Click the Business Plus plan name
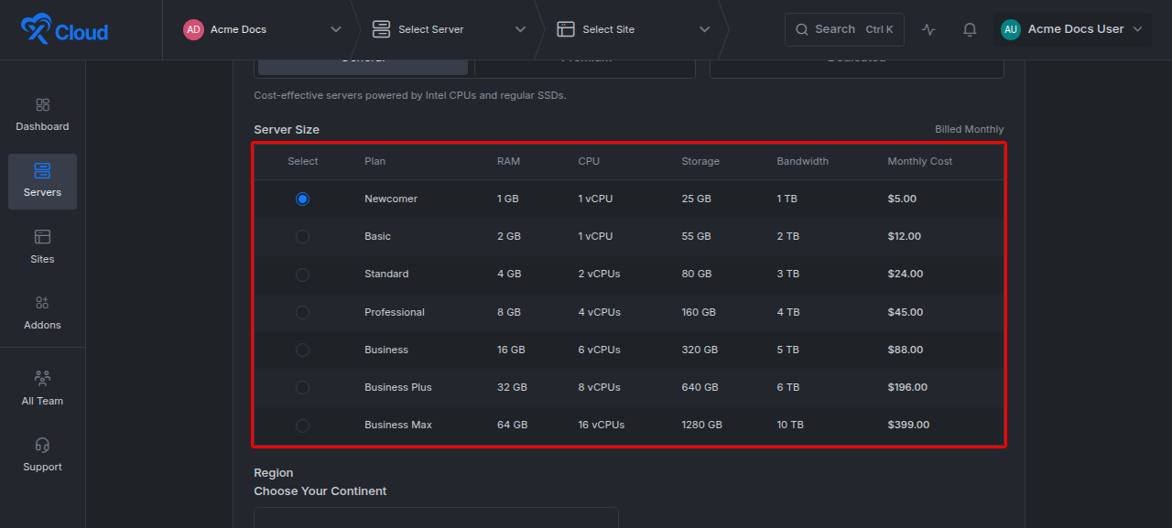This screenshot has width=1172, height=528. tap(398, 387)
